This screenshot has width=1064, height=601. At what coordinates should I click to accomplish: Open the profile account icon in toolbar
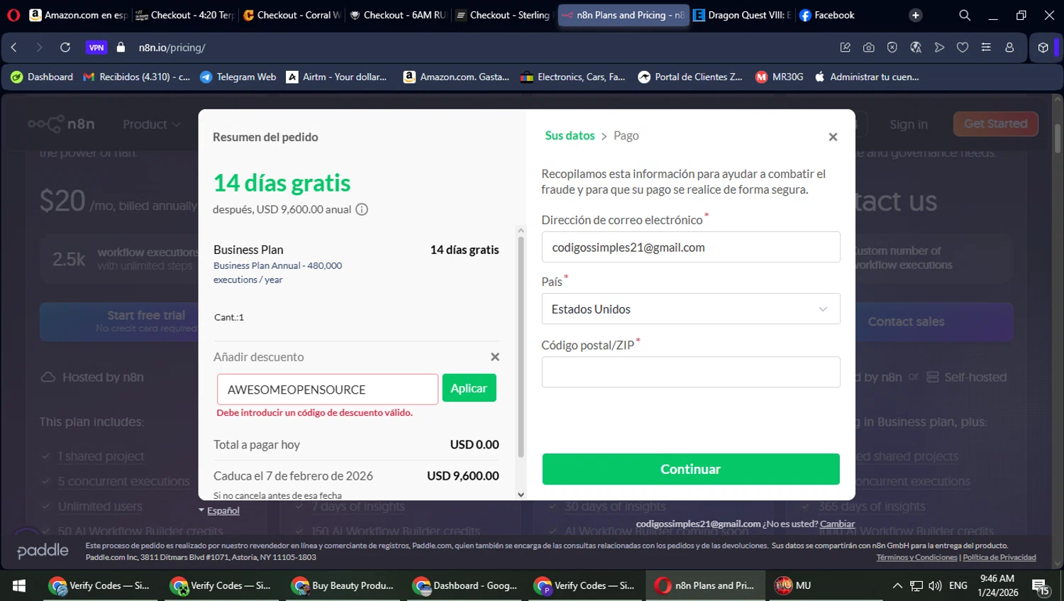point(1009,48)
